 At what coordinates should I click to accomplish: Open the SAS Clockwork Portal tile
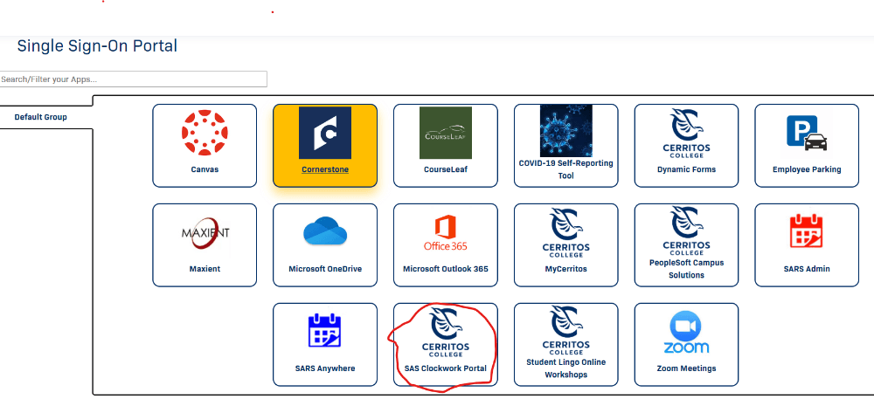446,345
